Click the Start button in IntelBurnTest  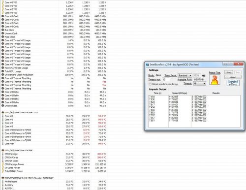(228, 72)
